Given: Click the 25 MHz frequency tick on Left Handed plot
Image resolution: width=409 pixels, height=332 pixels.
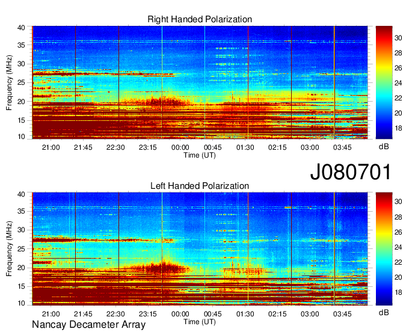Looking at the screenshot, I should pyautogui.click(x=22, y=249).
